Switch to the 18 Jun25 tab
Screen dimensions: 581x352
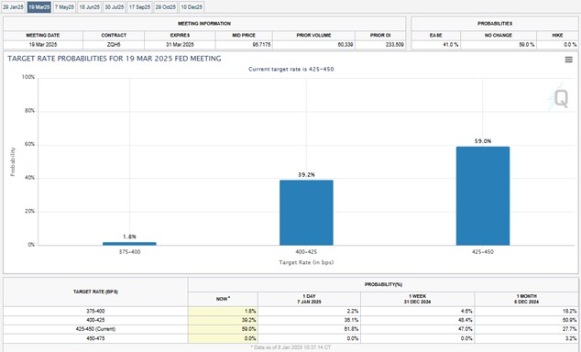[x=89, y=7]
